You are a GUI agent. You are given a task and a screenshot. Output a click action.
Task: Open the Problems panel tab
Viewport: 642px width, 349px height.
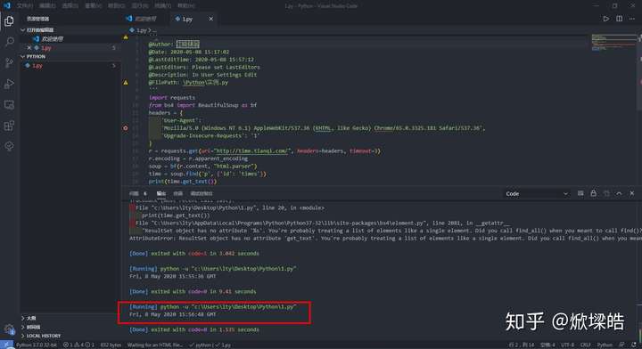pyautogui.click(x=137, y=193)
